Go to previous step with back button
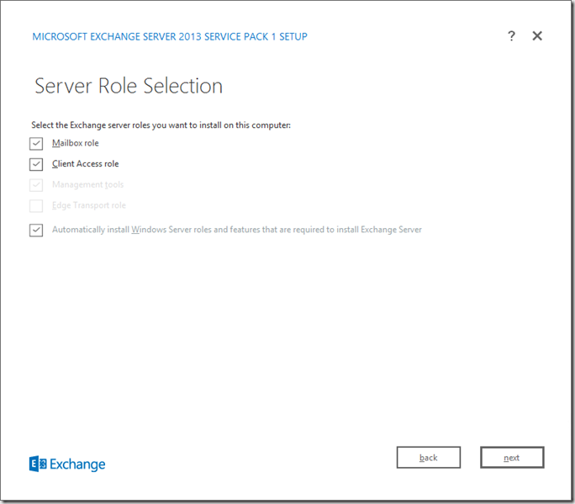 428,458
